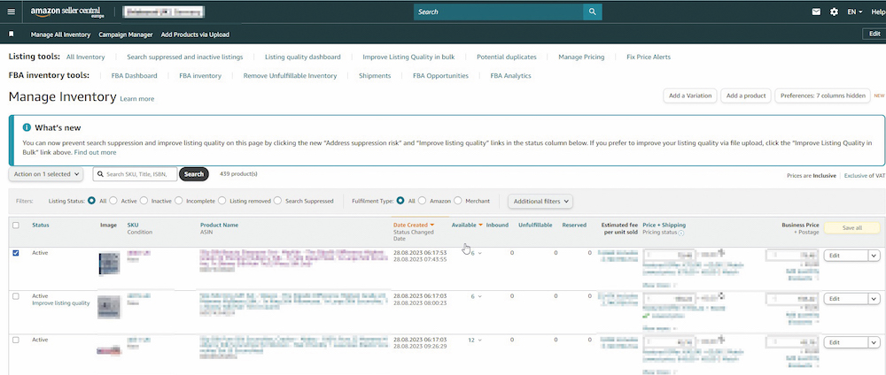Open FBA Analytics
Screen dimensions: 886x375
pos(511,75)
